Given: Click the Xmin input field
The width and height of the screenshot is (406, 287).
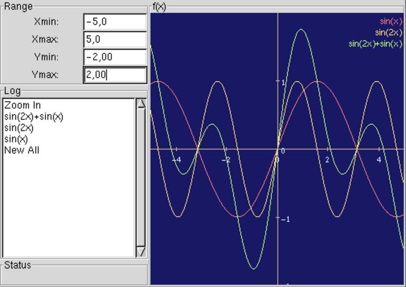Looking at the screenshot, I should pyautogui.click(x=115, y=22).
